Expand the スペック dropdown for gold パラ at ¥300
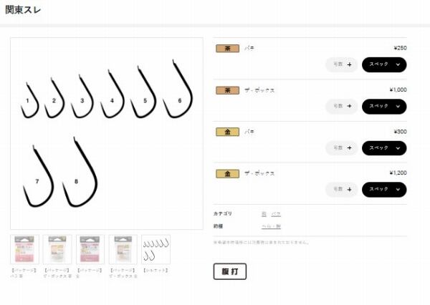Image resolution: width=430 pixels, height=305 pixels. click(x=384, y=148)
